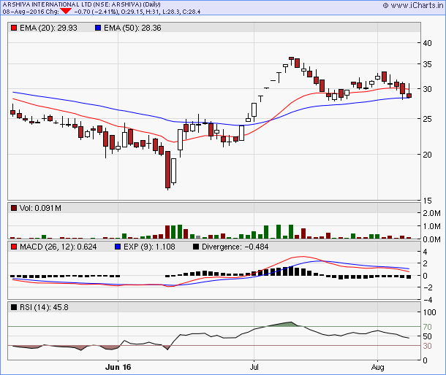Screen dimensions: 446x375
Task: Click the text 'Vol: 0.091M'
Action: [40, 208]
